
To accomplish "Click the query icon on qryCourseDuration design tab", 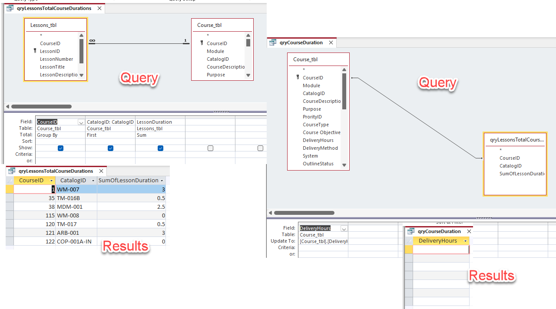I will (273, 43).
